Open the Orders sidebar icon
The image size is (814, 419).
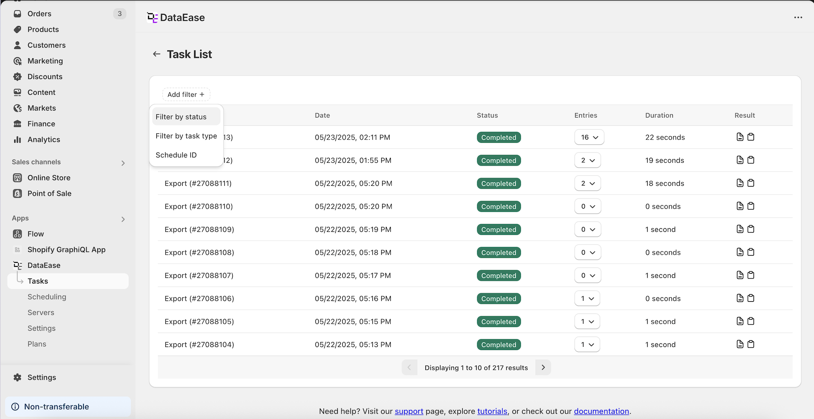pos(18,14)
